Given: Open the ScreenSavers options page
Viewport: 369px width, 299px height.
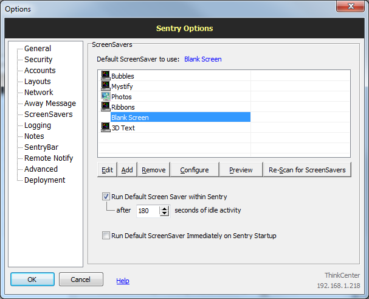Looking at the screenshot, I should tap(49, 114).
